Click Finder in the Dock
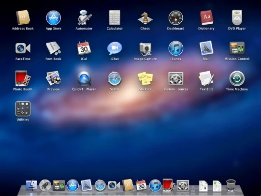The image size is (261, 196). pos(31,185)
